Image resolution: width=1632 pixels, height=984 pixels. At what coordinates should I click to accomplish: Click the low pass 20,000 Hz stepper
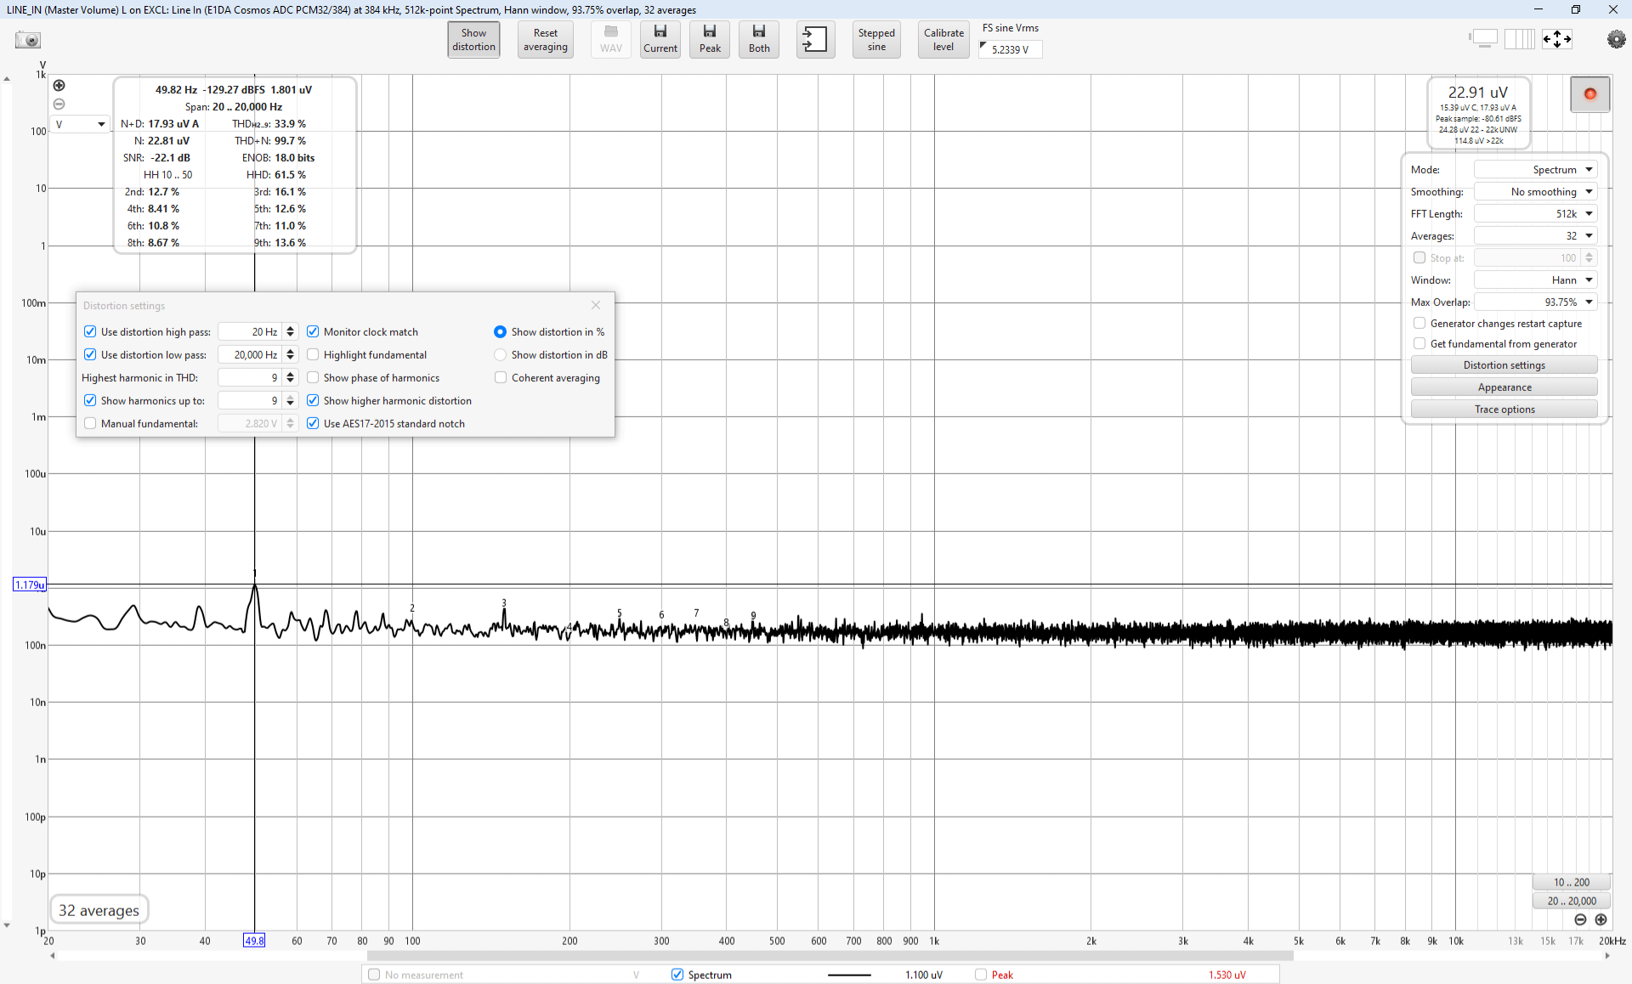pyautogui.click(x=290, y=354)
